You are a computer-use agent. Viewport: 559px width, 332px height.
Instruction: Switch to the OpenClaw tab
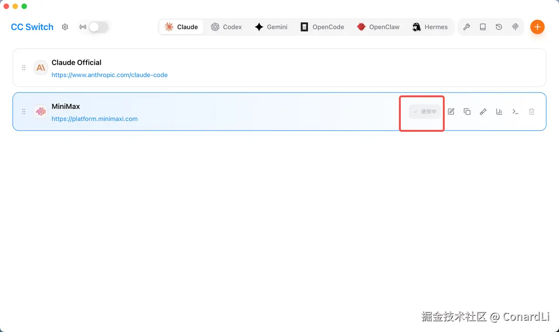coord(378,27)
